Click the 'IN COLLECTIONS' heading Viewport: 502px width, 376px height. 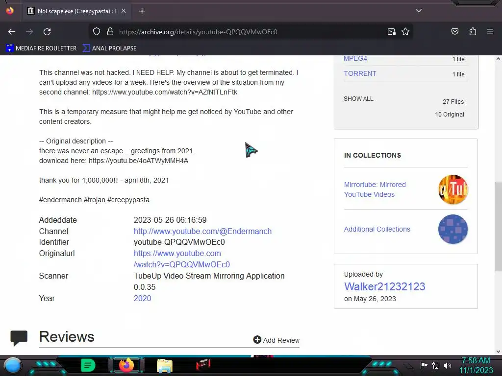click(373, 155)
